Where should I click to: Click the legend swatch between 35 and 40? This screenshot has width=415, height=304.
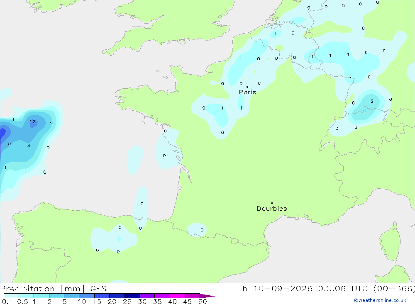(x=162, y=296)
